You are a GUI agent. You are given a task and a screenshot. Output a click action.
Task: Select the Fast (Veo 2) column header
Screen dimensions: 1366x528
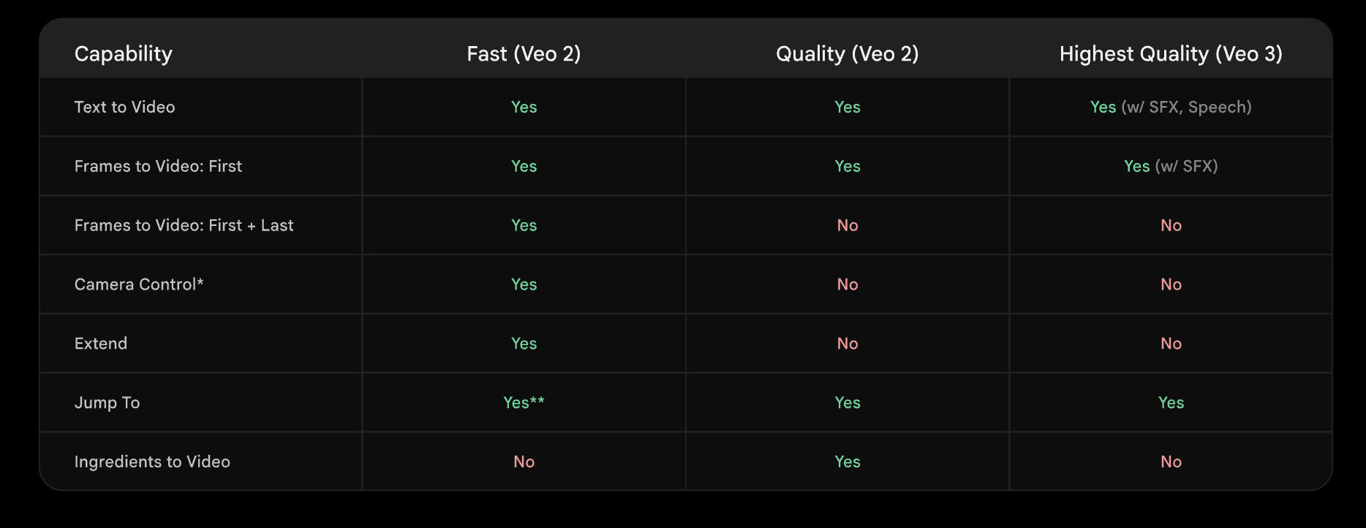524,53
